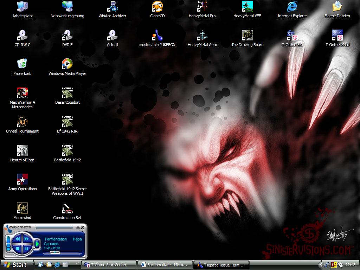The image size is (360, 270).
Task: Select the Bf 1942 RtR shortcut
Action: pyautogui.click(x=67, y=125)
